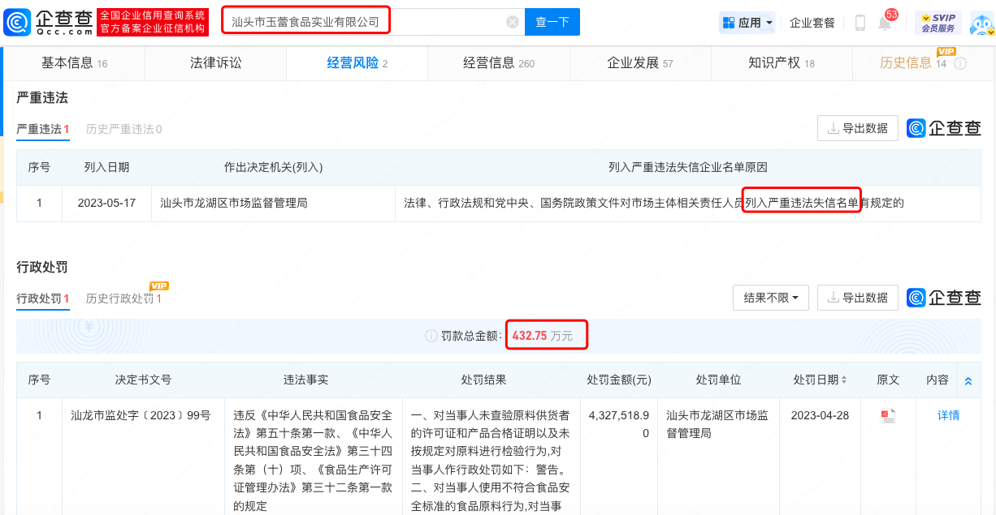Switch to 知识产权 tab
Viewport: 996px width, 515px height.
pyautogui.click(x=782, y=63)
